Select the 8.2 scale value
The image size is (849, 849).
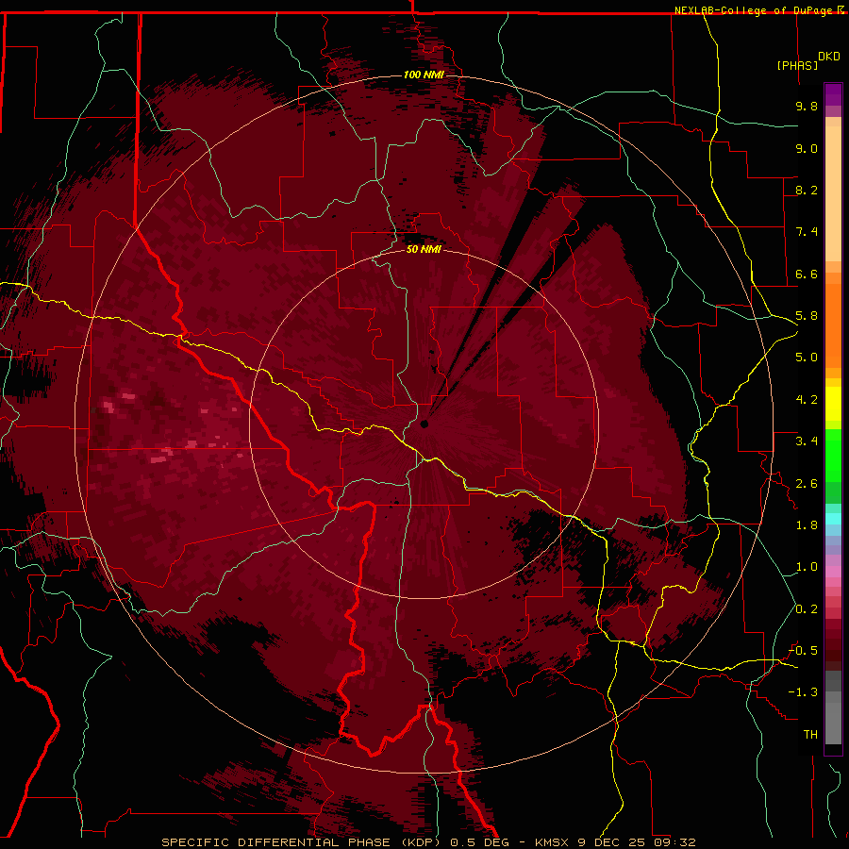pyautogui.click(x=807, y=190)
